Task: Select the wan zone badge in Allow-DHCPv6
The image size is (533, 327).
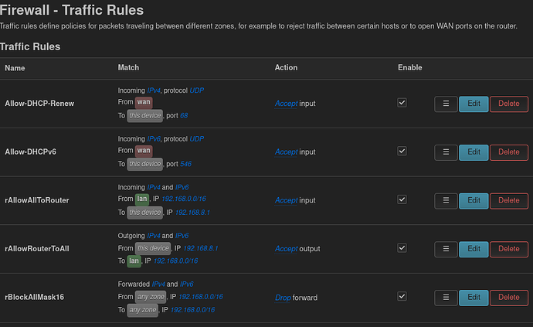Action: [144, 150]
